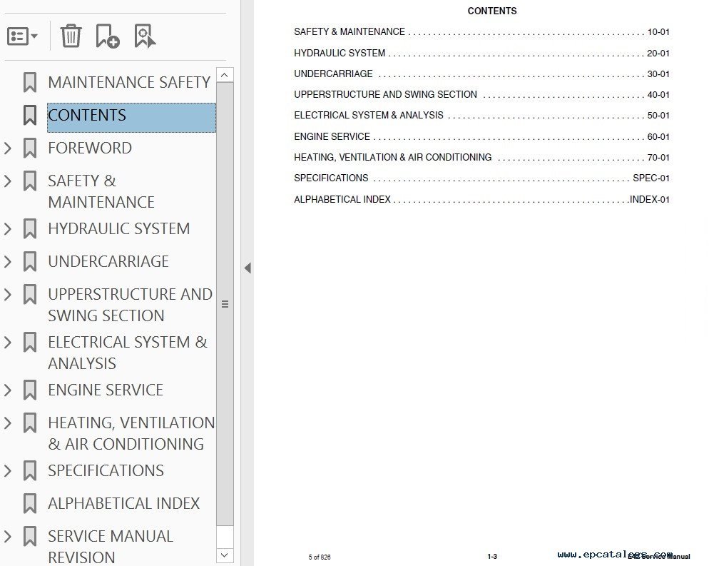The image size is (709, 566).
Task: Expand the FOREWORD bookmark
Action: (8, 148)
